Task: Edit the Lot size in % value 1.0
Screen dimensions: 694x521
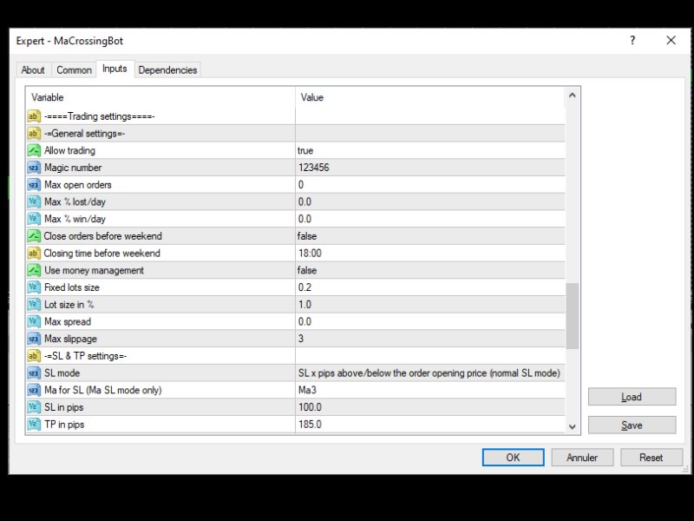Action: pos(430,305)
